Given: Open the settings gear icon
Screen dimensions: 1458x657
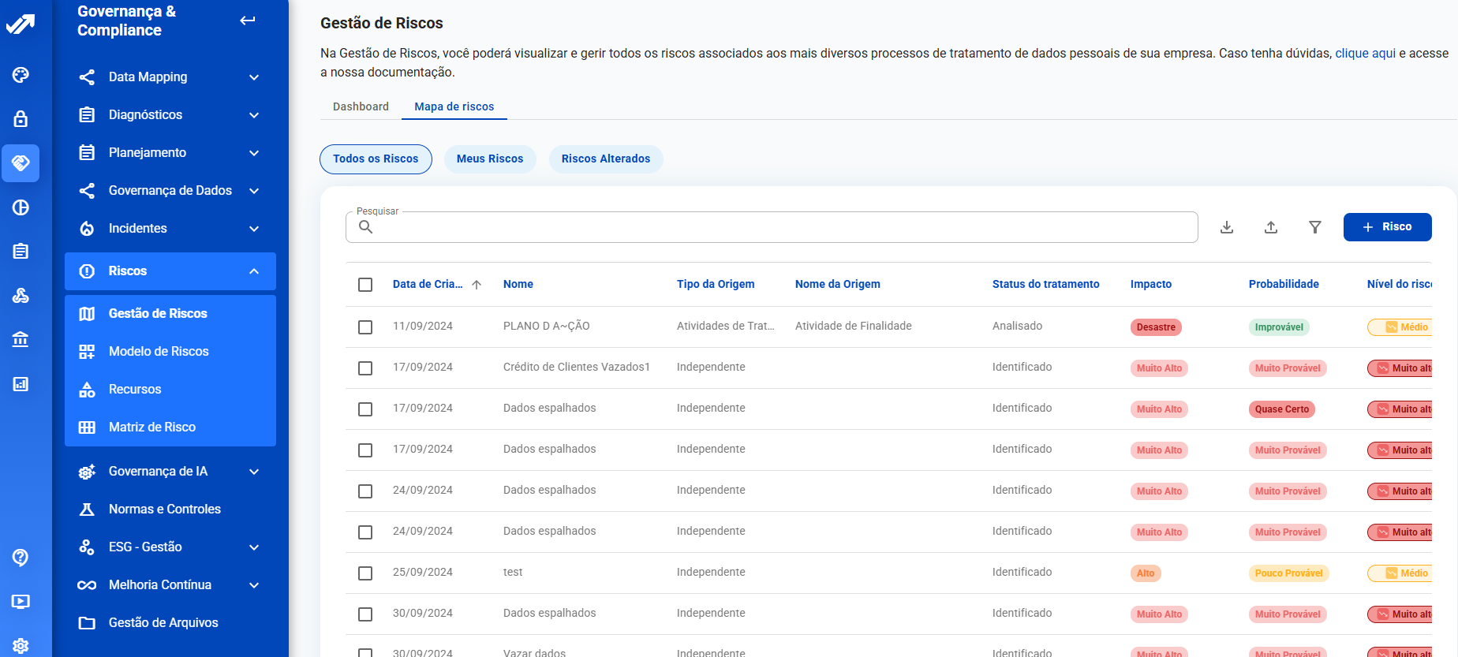Looking at the screenshot, I should pos(21,645).
